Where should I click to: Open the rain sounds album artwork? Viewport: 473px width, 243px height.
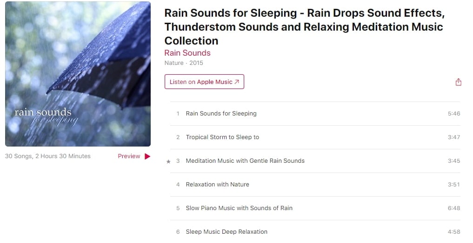[x=78, y=74]
